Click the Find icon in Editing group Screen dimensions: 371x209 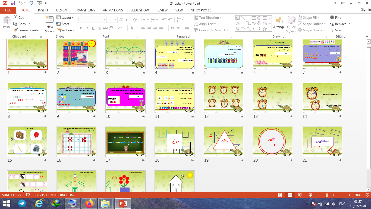[332, 18]
